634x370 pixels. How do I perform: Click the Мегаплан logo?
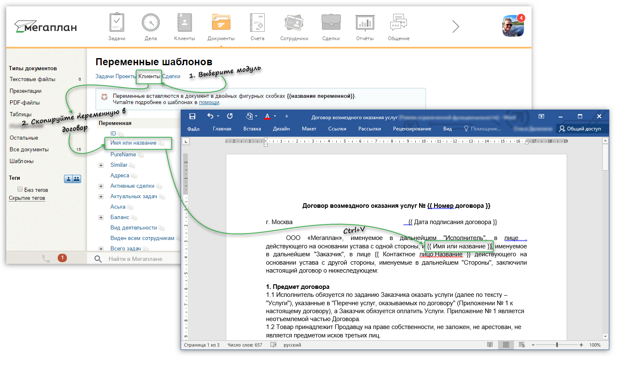pos(46,27)
